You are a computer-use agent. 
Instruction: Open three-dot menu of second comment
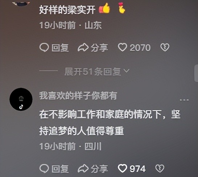(x=184, y=100)
